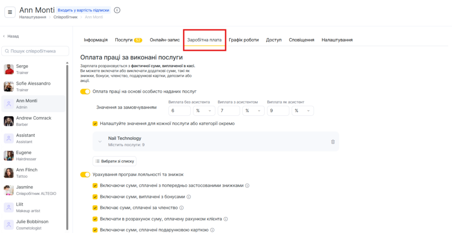The image size is (452, 233).
Task: Click info icon for gift card payments option
Action: [x=212, y=230]
